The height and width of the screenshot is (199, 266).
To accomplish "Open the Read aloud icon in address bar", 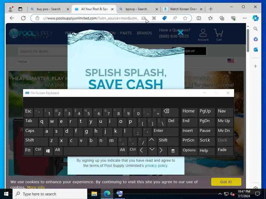I will [175, 18].
